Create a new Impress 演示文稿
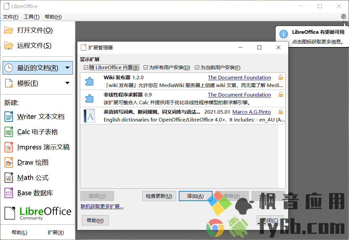This screenshot has width=349, height=240. click(x=44, y=147)
